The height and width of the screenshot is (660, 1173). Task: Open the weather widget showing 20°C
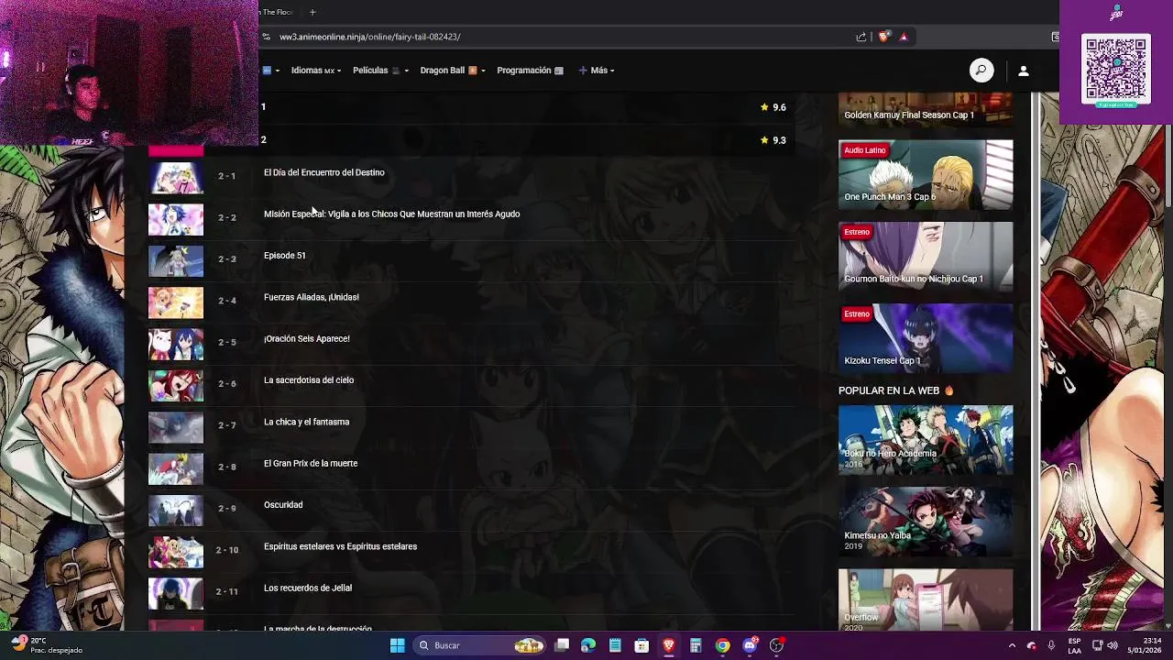[x=46, y=645]
